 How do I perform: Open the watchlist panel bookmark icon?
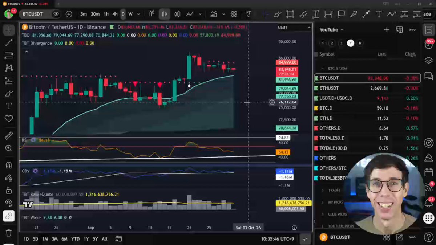[x=429, y=30]
